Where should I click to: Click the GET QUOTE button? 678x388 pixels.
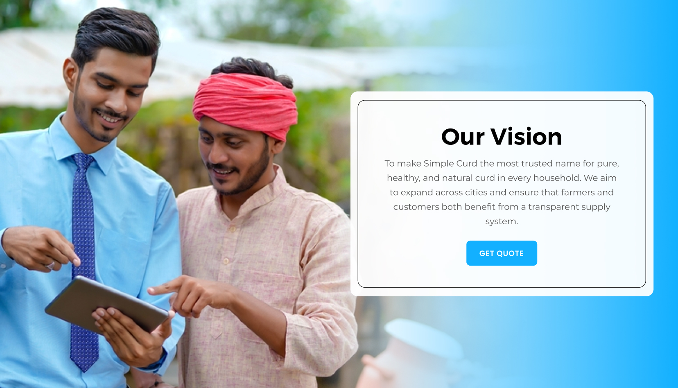[x=502, y=253]
